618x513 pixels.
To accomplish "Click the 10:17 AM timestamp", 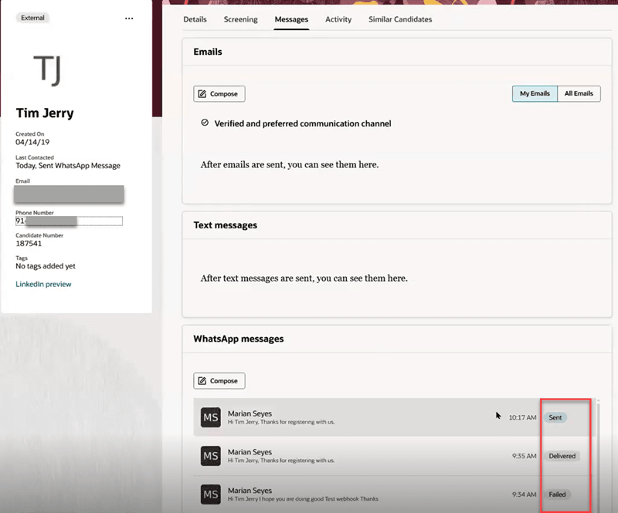I will [522, 417].
